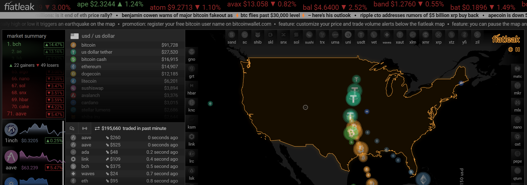Select bitcoin cash row in usd list
The width and height of the screenshot is (527, 185).
coord(125,59)
